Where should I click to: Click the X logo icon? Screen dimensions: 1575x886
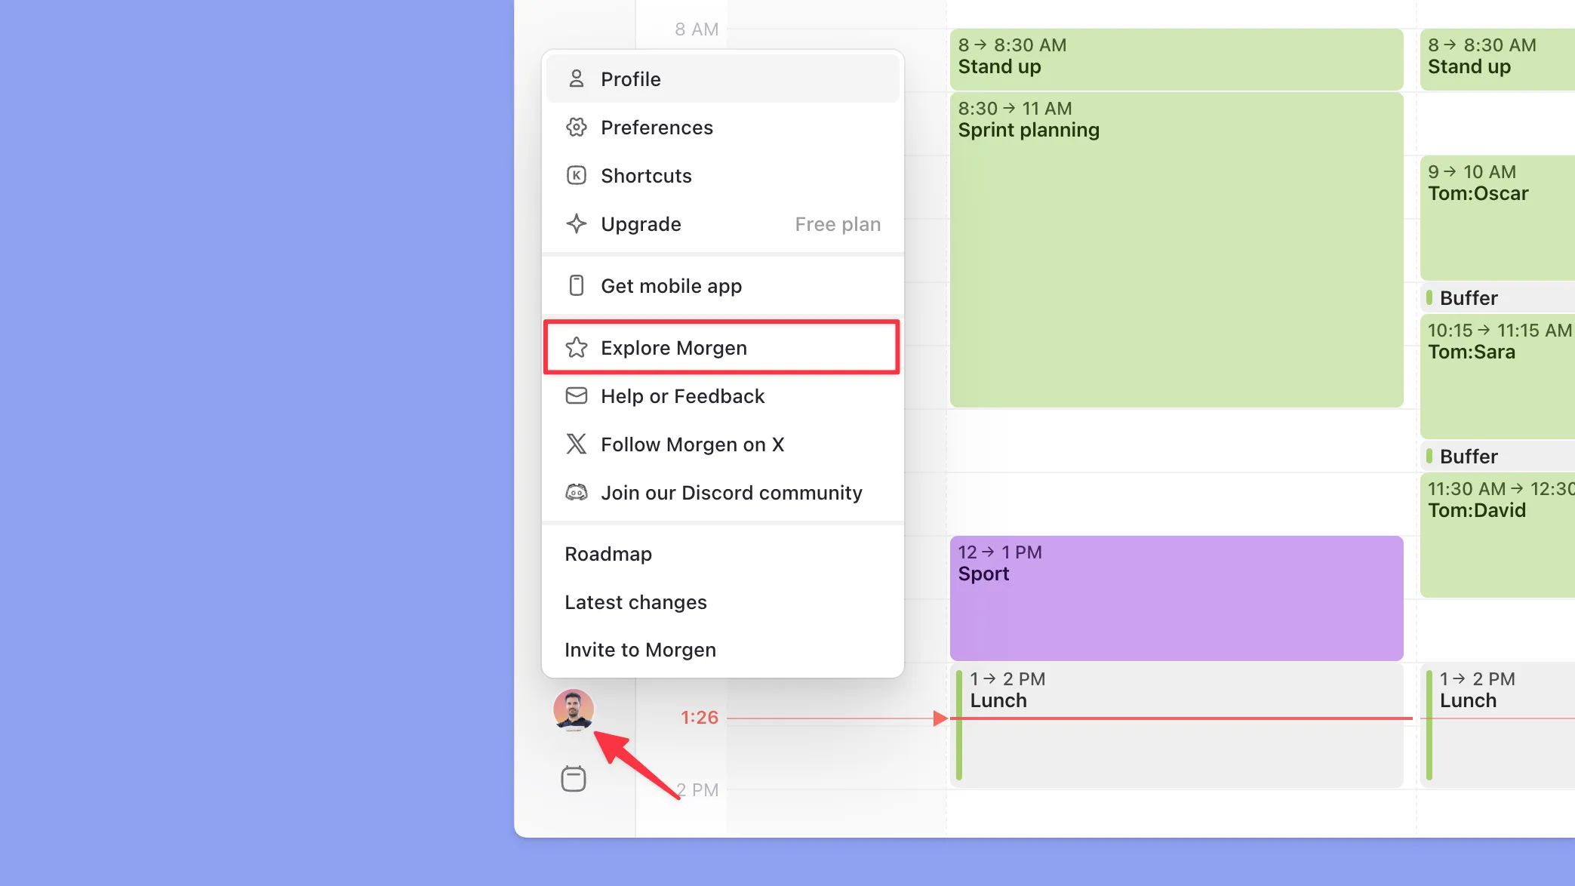[577, 444]
